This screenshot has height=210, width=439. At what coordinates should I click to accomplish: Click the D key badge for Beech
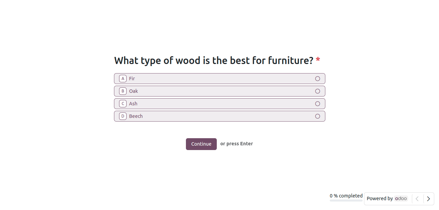point(123,116)
